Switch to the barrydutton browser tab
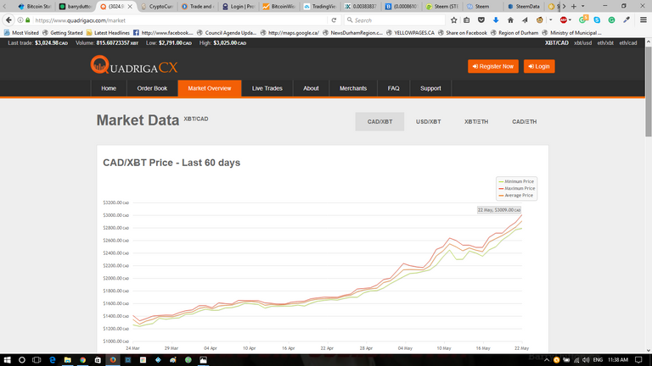The height and width of the screenshot is (366, 652). point(76,6)
